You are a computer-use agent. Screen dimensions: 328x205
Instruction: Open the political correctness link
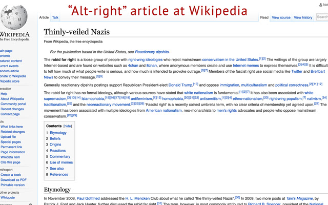292,85
